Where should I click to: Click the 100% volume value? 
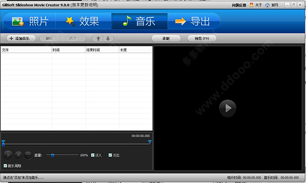point(84,155)
